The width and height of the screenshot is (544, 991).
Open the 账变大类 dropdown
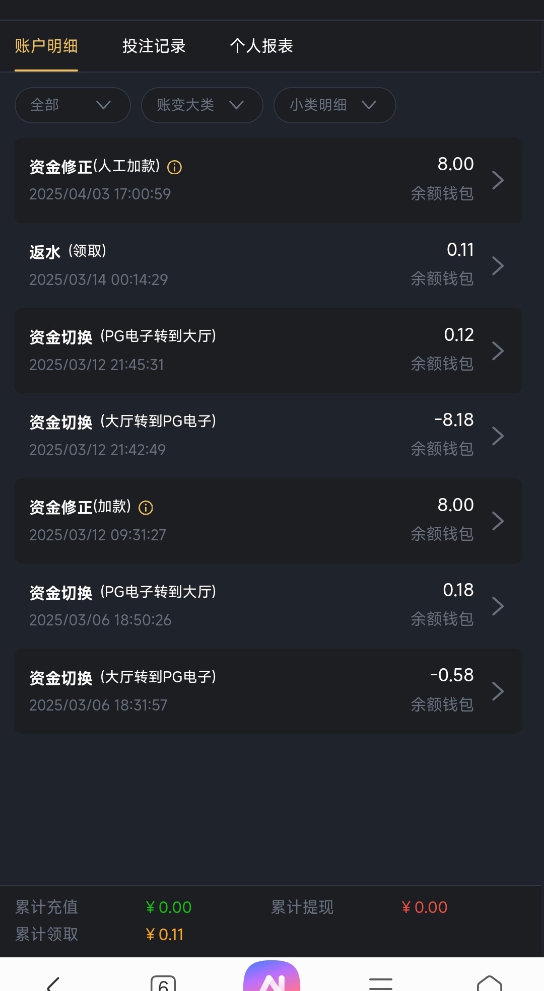[x=202, y=105]
